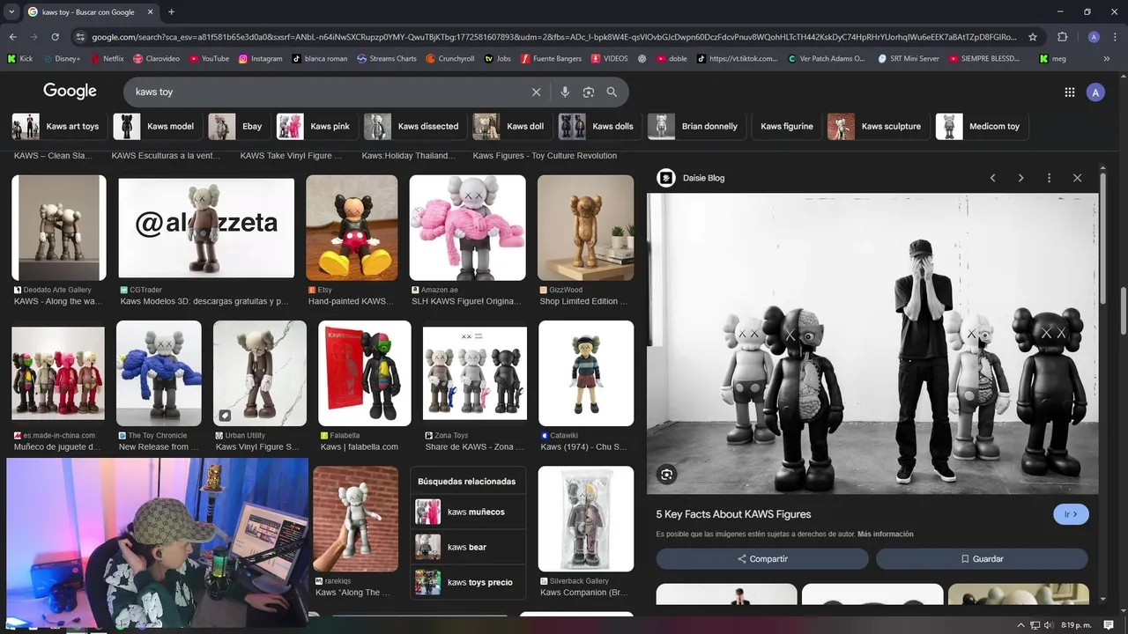Select the Kaws dissected chip
This screenshot has width=1128, height=634.
[414, 126]
